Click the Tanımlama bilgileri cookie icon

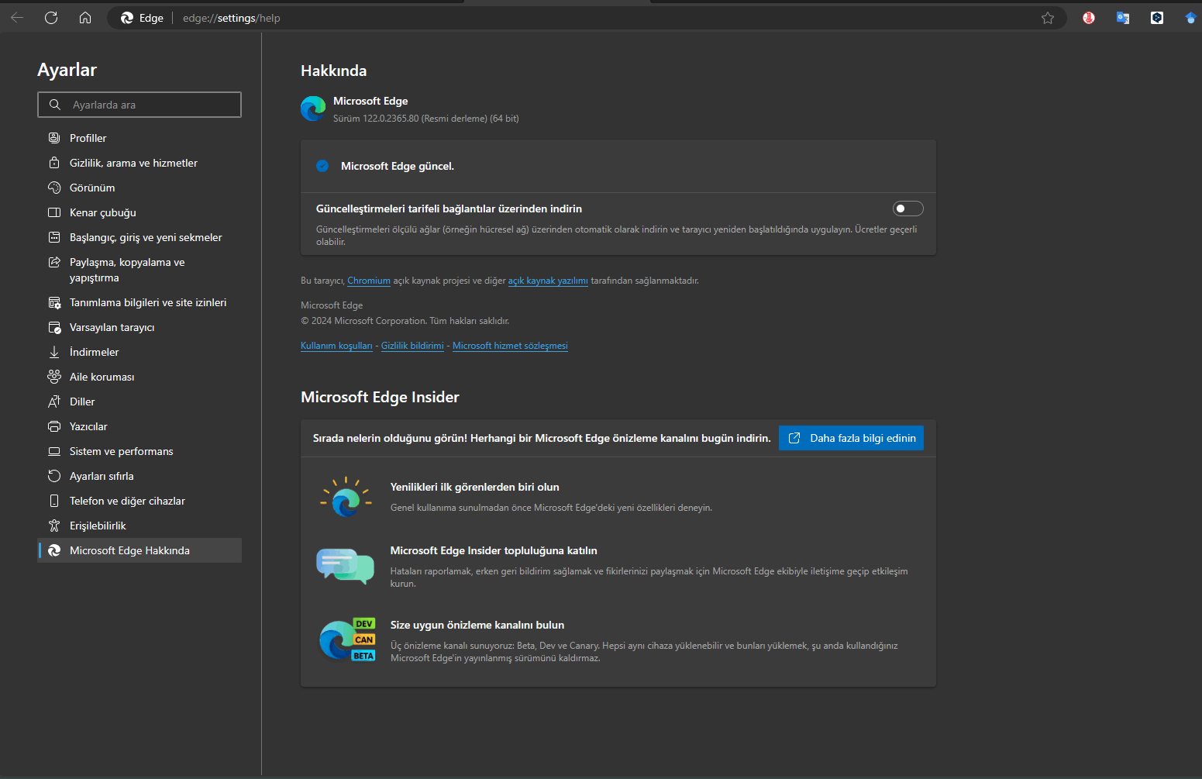tap(54, 302)
